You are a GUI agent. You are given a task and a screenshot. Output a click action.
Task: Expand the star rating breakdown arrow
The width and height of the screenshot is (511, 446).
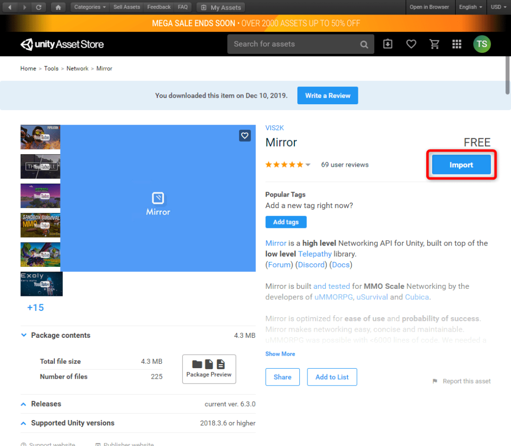pos(308,165)
